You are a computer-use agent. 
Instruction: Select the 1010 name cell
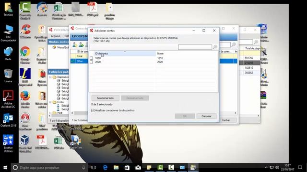tap(160, 58)
